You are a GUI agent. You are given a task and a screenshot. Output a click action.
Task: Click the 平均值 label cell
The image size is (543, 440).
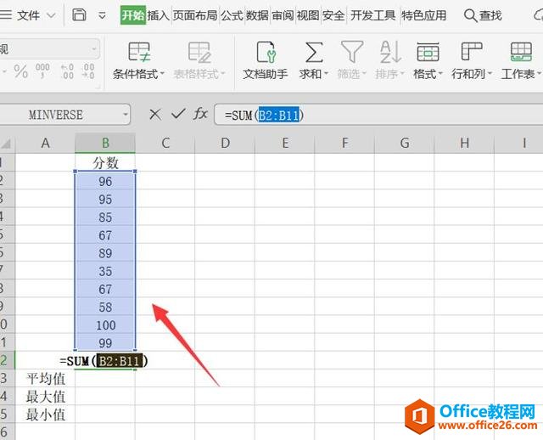coord(45,379)
